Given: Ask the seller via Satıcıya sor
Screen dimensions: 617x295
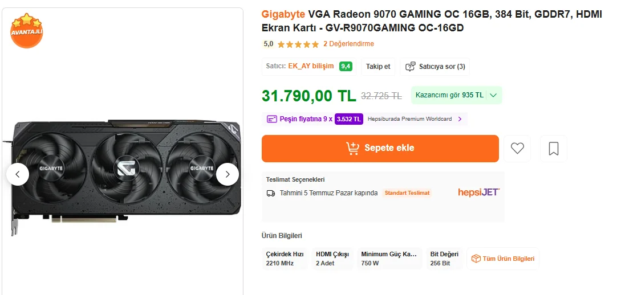Looking at the screenshot, I should coord(435,67).
